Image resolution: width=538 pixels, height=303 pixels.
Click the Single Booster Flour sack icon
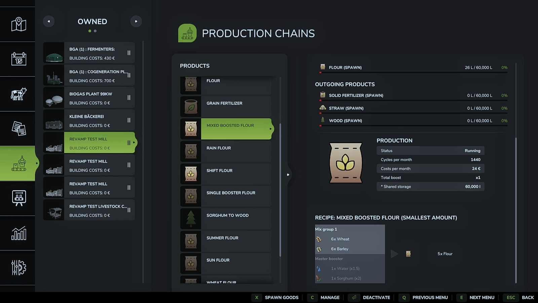[x=191, y=196]
